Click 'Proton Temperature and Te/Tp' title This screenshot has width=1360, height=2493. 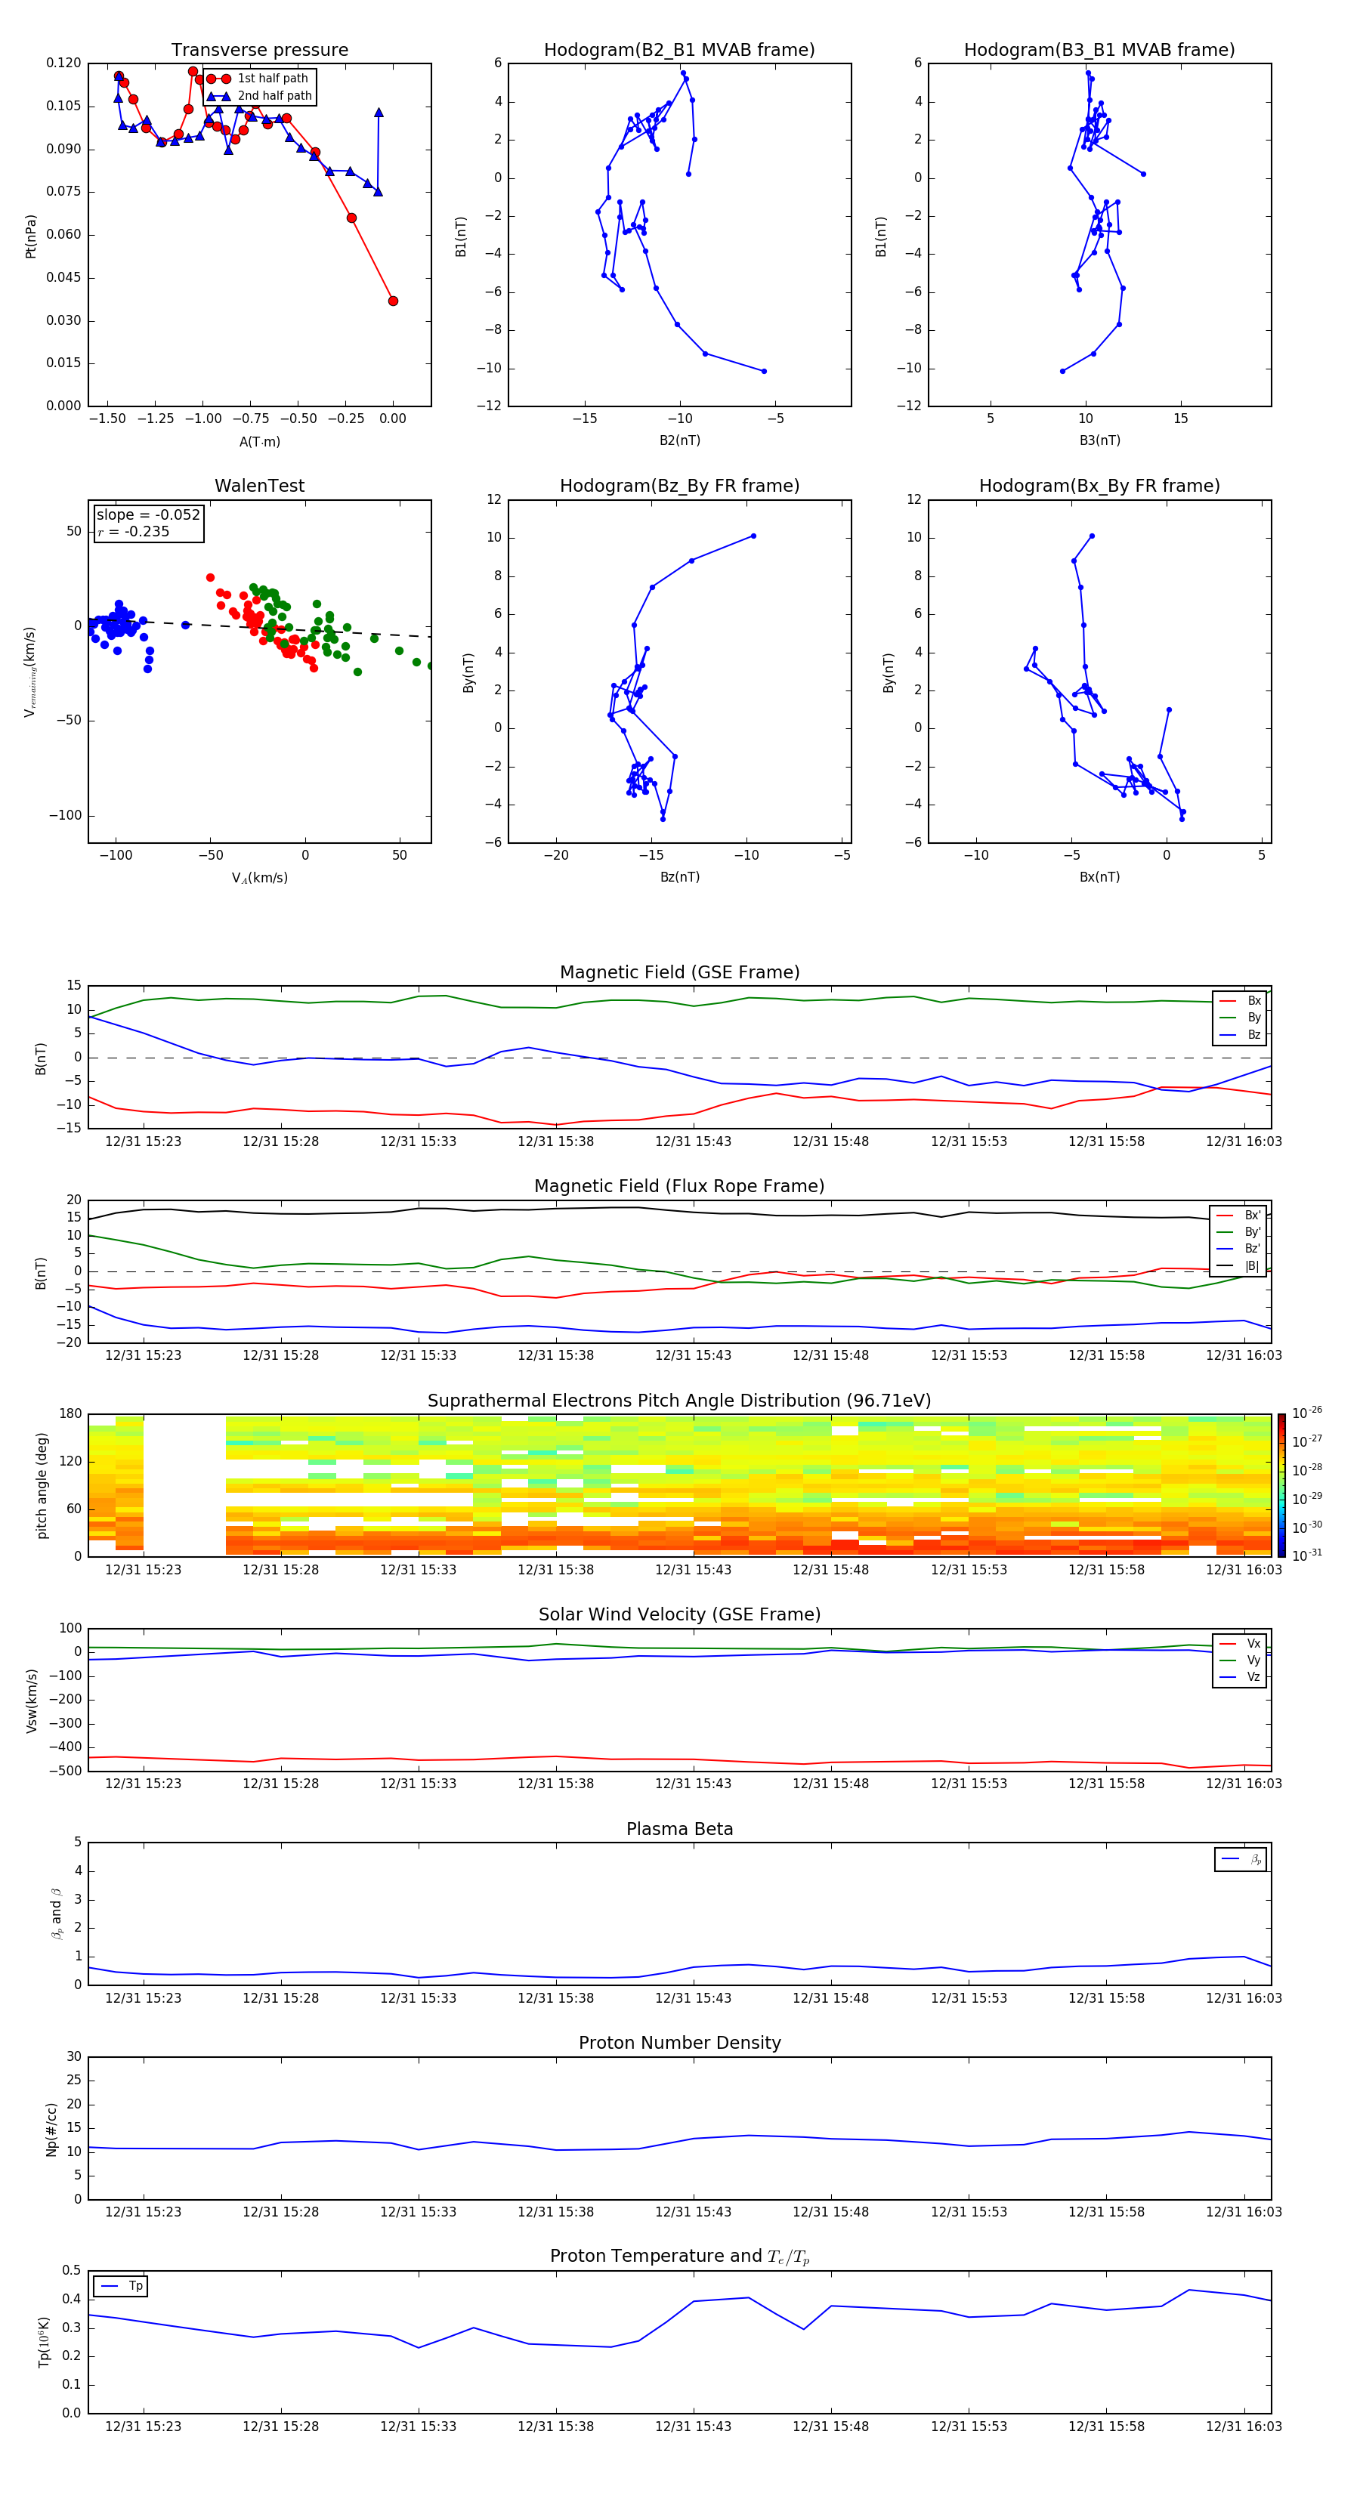pos(679,2257)
